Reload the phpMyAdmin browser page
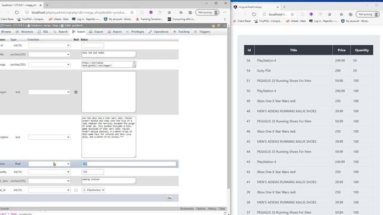Image resolution: width=383 pixels, height=215 pixels. (17, 13)
